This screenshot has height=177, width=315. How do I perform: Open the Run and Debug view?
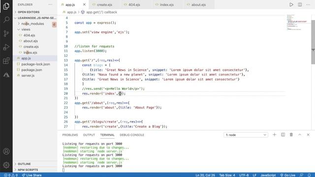(x=6, y=47)
